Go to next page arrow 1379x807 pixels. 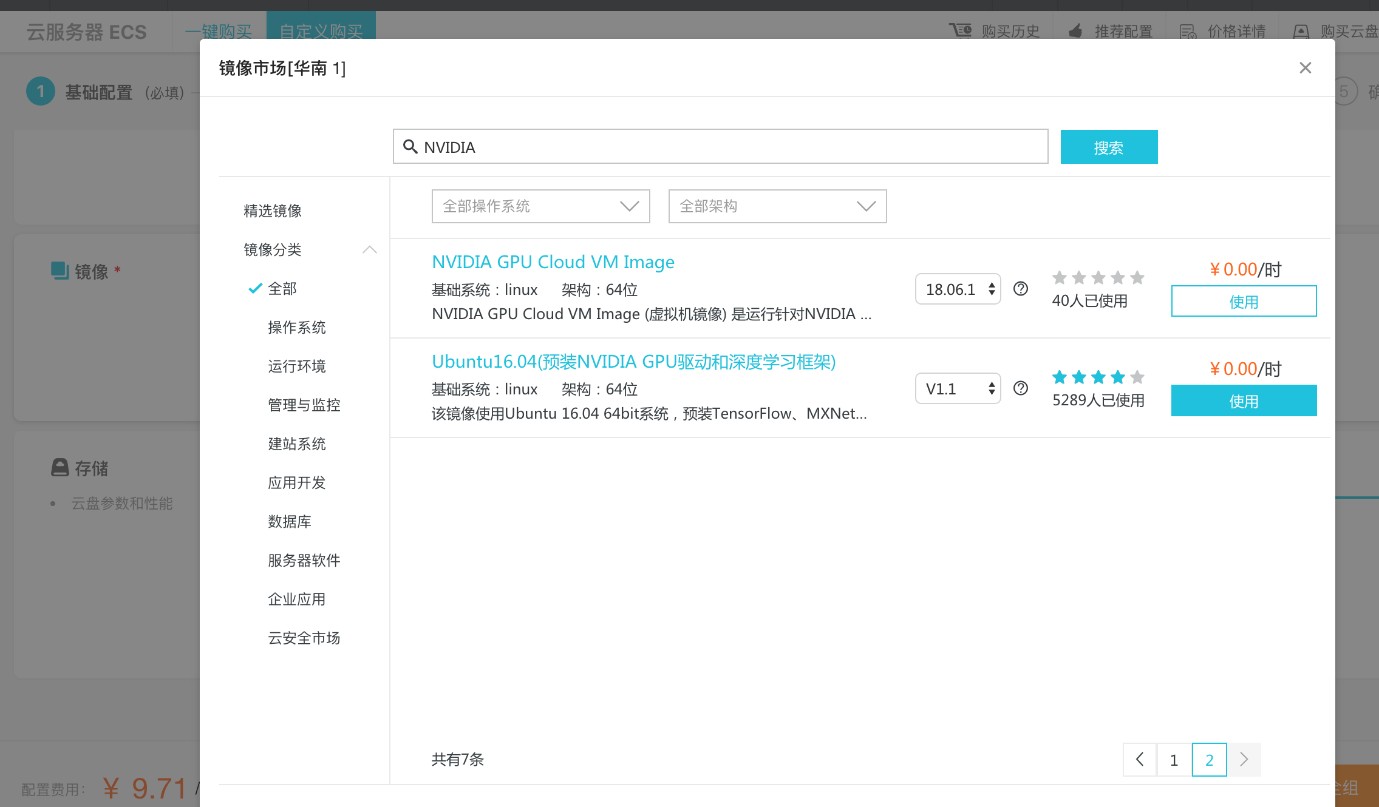(1244, 759)
